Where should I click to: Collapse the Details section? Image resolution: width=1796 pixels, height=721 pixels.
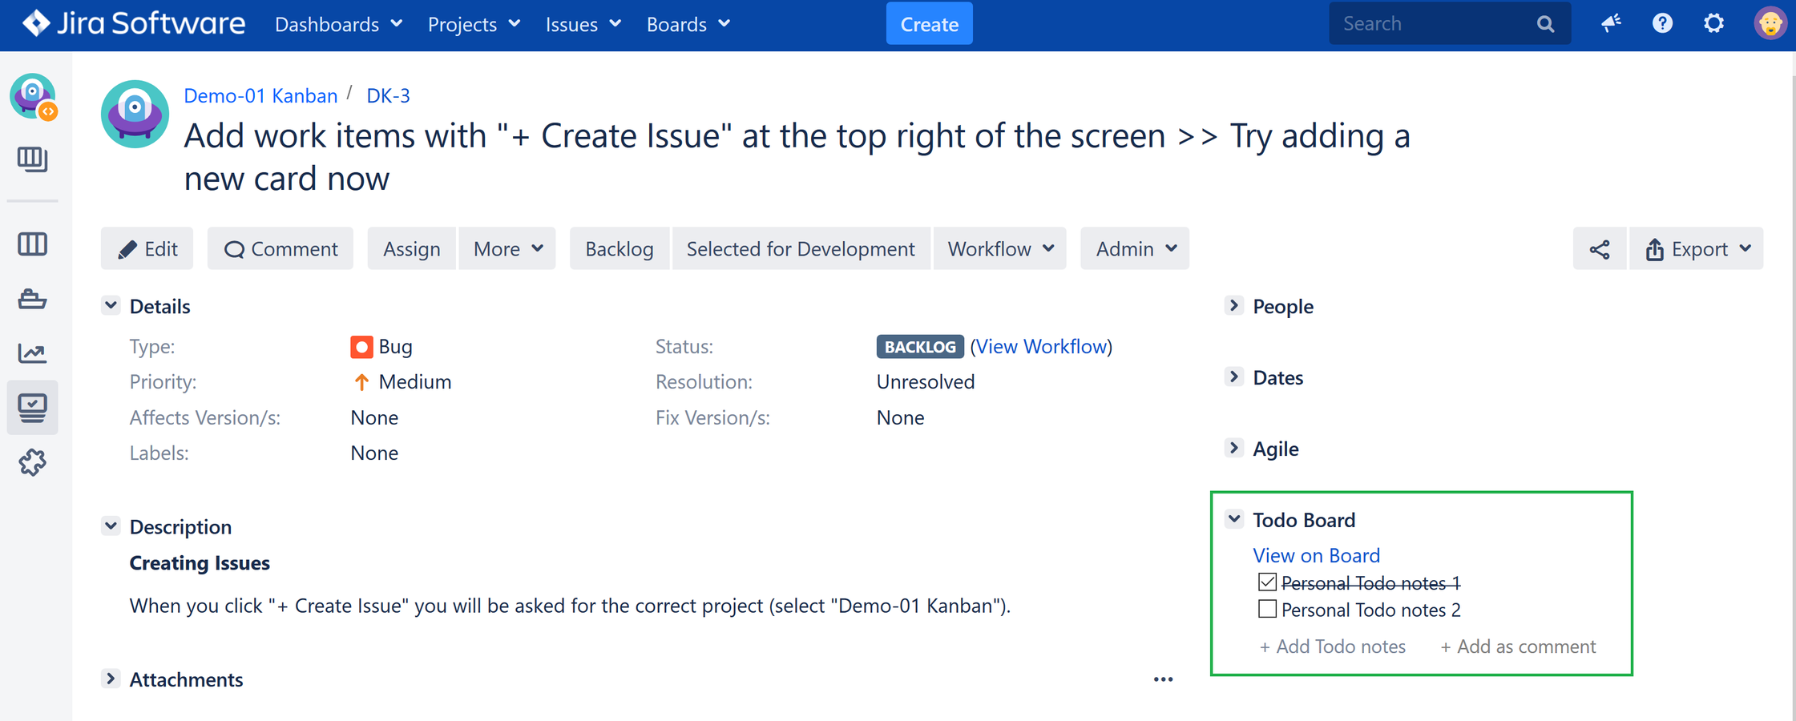(111, 305)
